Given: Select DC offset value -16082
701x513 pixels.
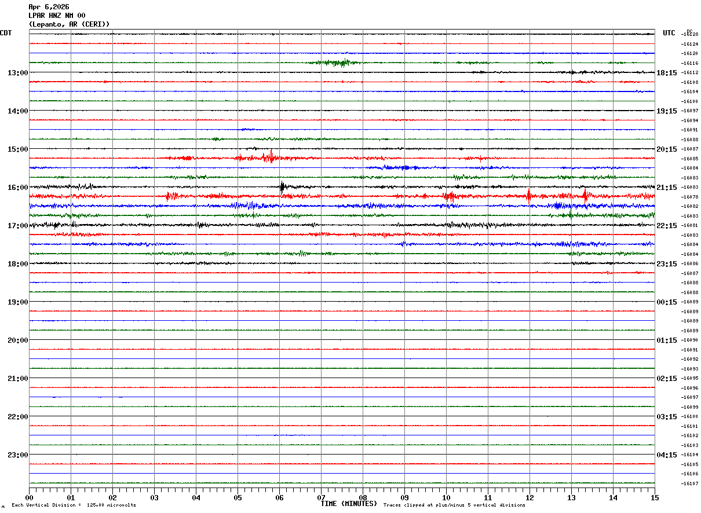Looking at the screenshot, I should click(x=689, y=206).
